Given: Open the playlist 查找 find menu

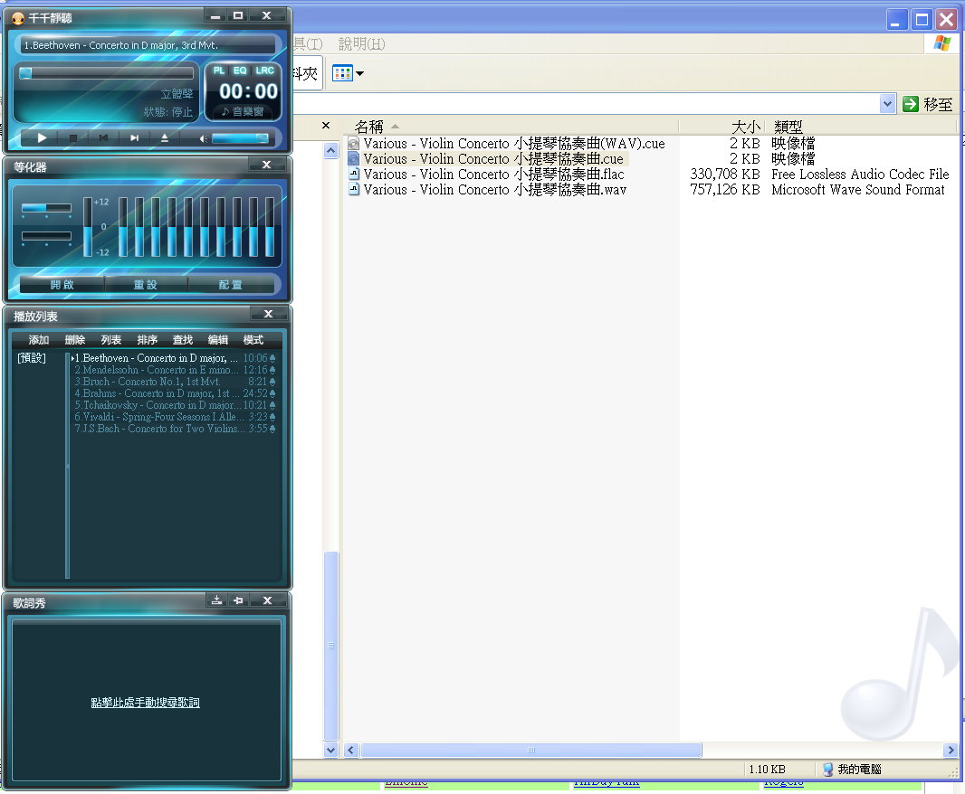Looking at the screenshot, I should (183, 340).
